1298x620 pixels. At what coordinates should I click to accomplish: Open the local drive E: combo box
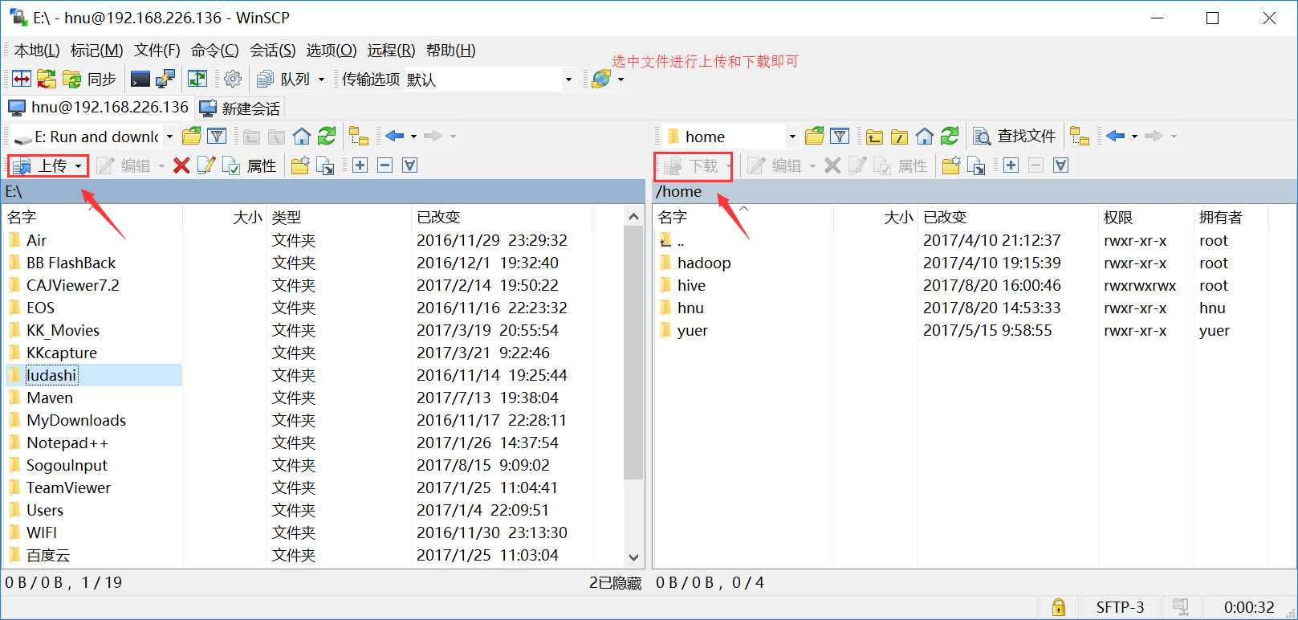[x=93, y=137]
